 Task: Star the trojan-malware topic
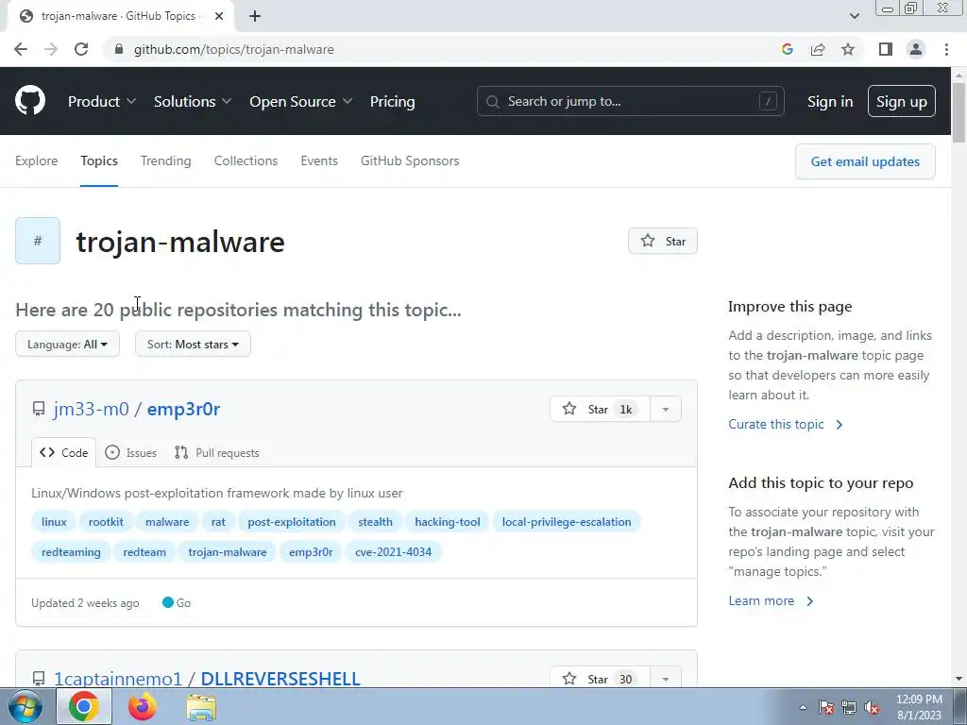point(663,241)
